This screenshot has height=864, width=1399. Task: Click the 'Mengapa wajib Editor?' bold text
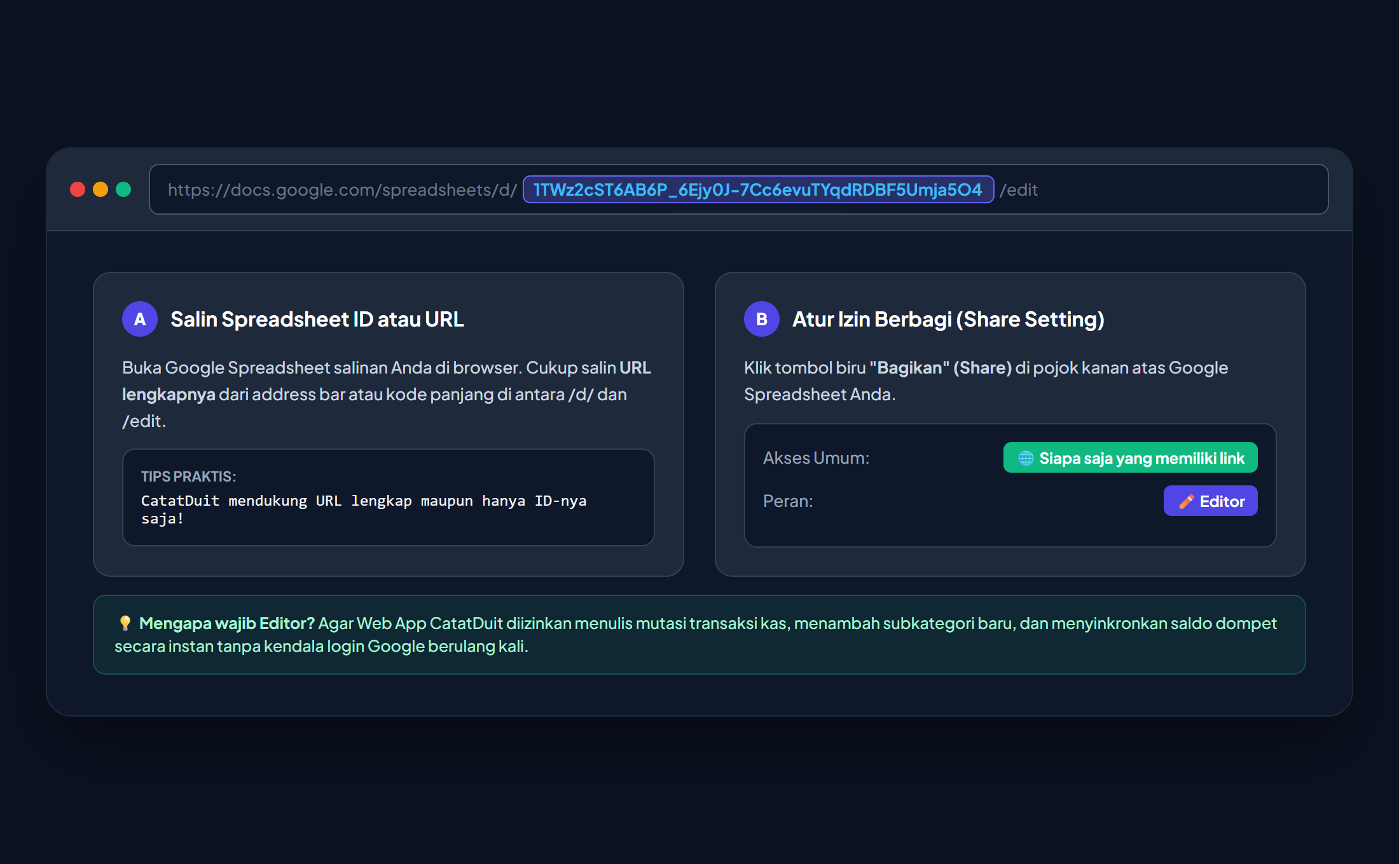(227, 623)
